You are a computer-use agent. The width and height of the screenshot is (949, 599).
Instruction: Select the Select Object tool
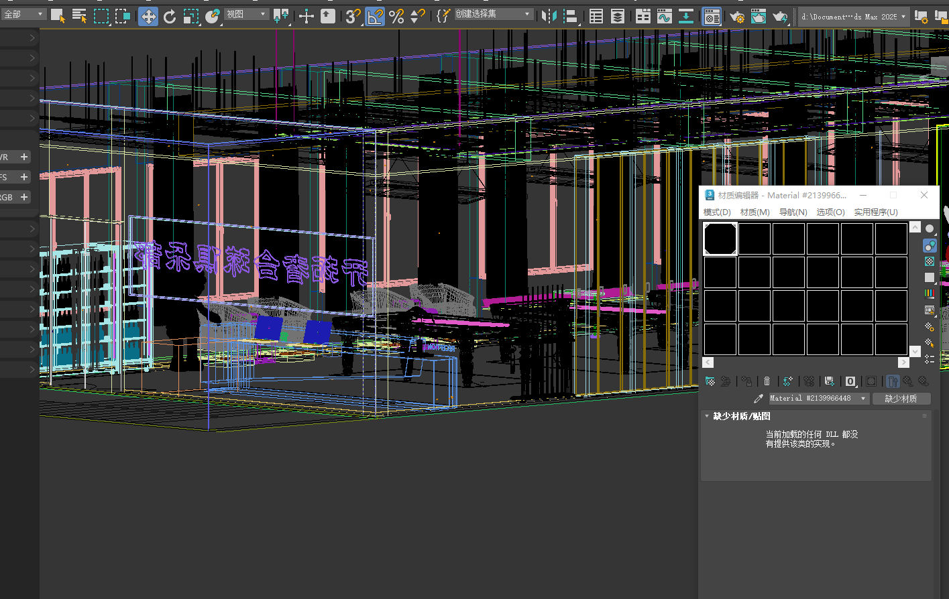58,16
